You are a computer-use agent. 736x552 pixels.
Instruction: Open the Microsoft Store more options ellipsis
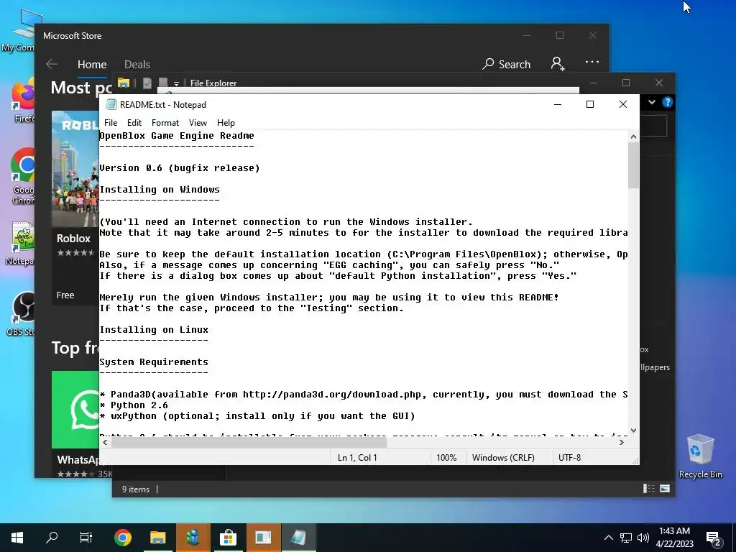click(x=592, y=62)
